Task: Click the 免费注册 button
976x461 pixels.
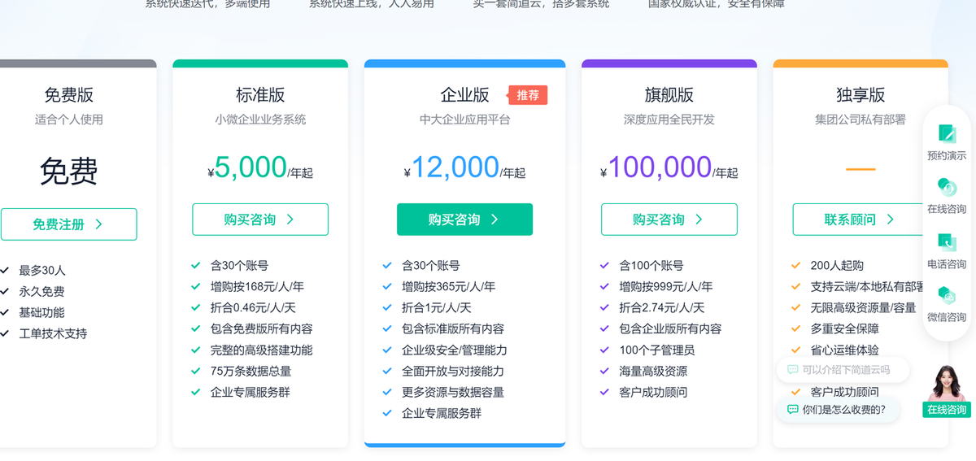Action: (x=68, y=224)
